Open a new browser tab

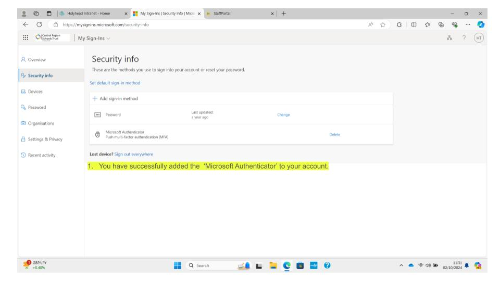[283, 14]
